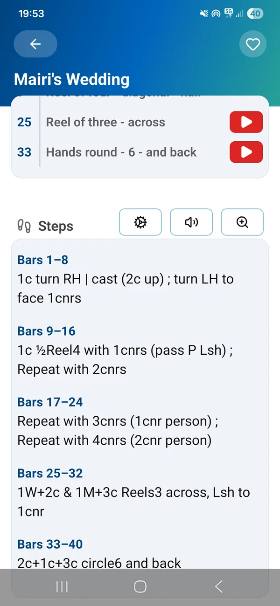Screen dimensions: 280x606
Task: Tap the muted sound icon in the status bar
Action: click(203, 14)
